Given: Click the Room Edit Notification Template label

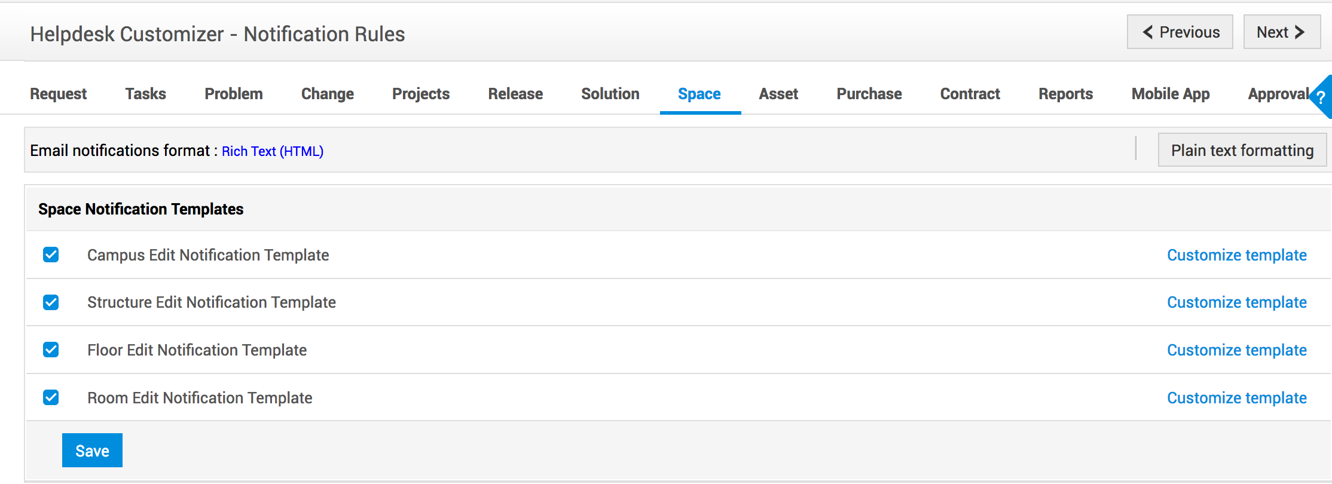Looking at the screenshot, I should pyautogui.click(x=200, y=398).
